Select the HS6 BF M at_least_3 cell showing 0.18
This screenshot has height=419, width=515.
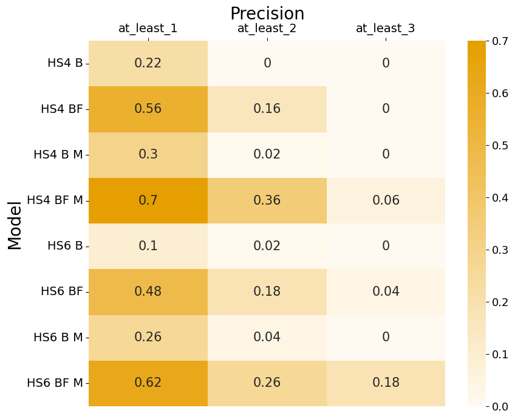coord(386,383)
